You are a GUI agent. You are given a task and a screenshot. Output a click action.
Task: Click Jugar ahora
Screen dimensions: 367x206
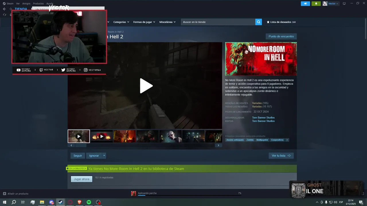81,179
